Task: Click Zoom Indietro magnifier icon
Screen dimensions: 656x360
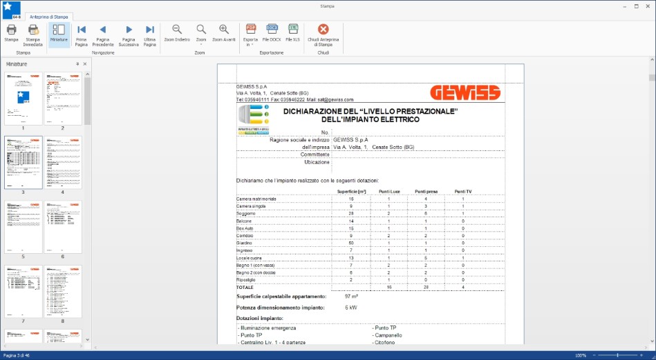Action: (177, 29)
